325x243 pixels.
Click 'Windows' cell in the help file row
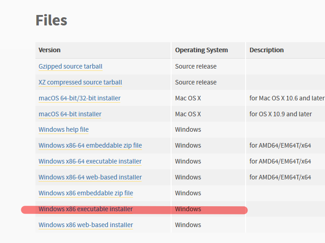tap(188, 129)
